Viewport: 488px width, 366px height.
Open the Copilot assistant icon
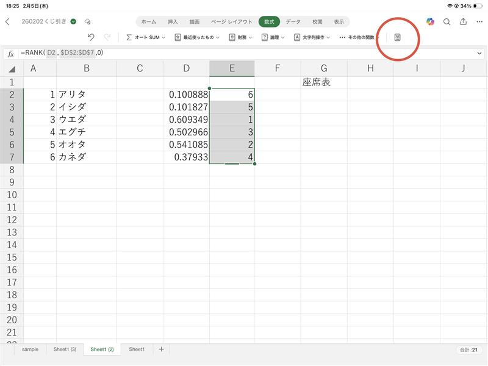pyautogui.click(x=431, y=21)
